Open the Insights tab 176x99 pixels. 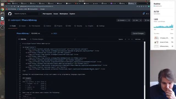tap(89, 26)
